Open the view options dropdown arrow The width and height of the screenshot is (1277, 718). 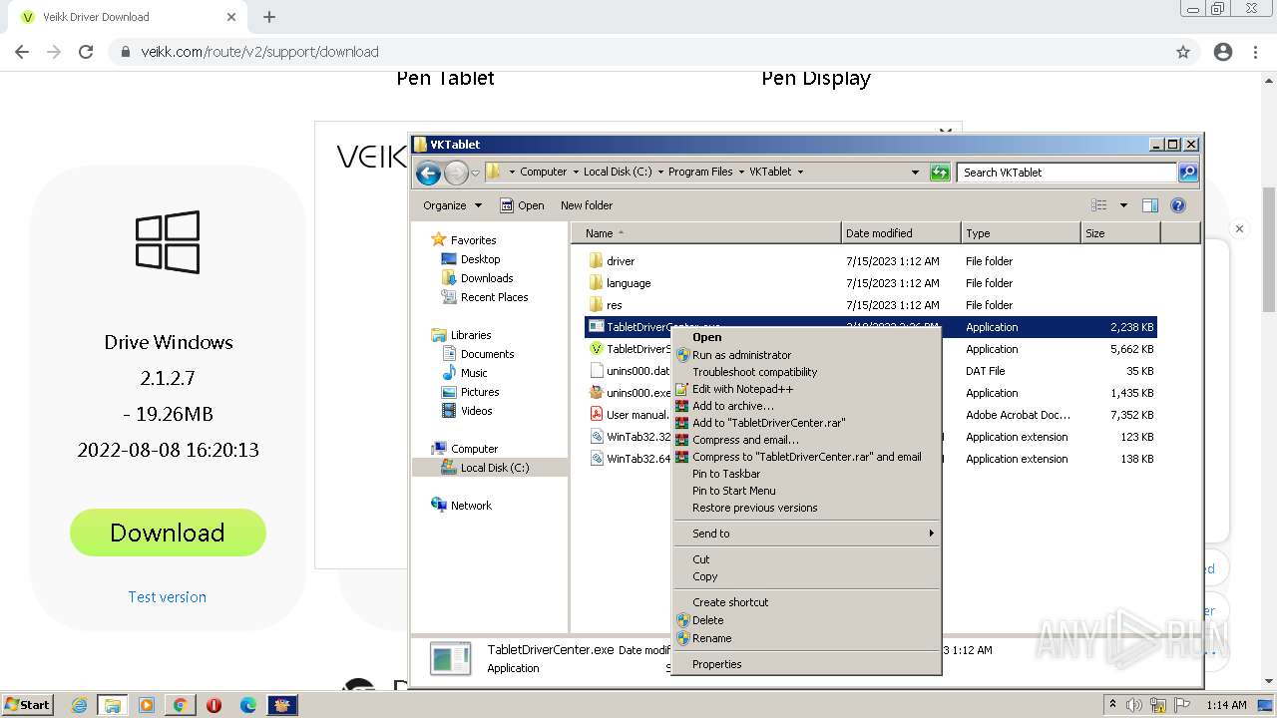[1123, 205]
